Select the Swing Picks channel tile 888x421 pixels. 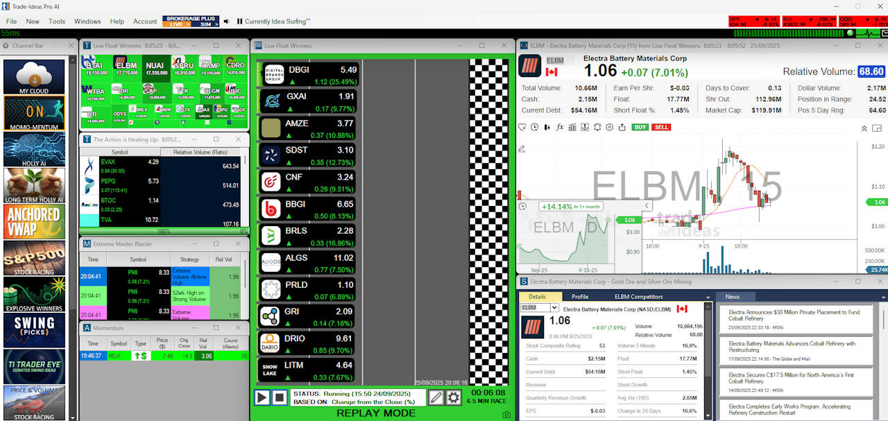[x=34, y=331]
